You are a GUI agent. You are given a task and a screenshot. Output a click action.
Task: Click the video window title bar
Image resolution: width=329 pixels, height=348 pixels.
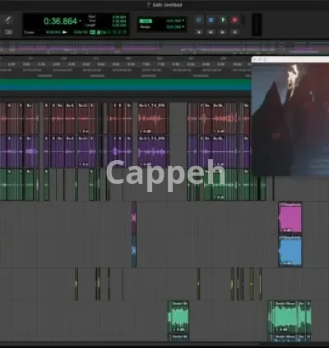click(290, 59)
